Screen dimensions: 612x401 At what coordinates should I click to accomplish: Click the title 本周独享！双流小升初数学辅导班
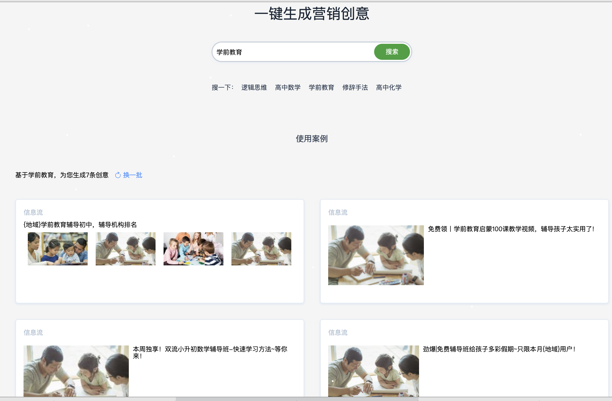pos(210,352)
